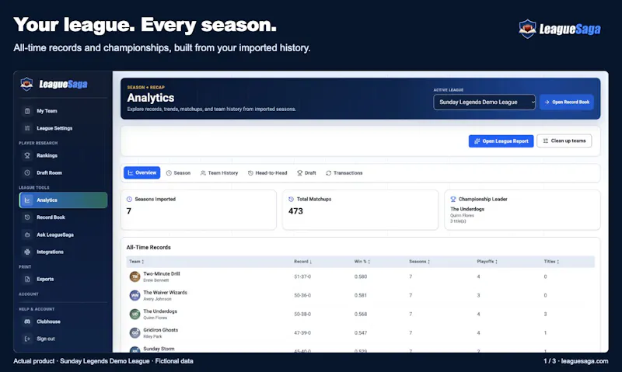This screenshot has height=372, width=622.
Task: Click The Underdogs team avatar in table
Action: 135,314
